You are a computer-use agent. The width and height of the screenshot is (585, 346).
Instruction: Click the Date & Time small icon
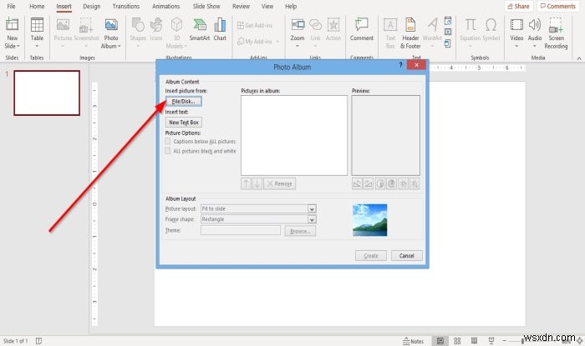[x=448, y=21]
